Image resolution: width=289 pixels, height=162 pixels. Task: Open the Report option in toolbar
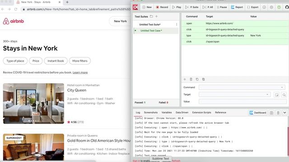tap(237, 7)
